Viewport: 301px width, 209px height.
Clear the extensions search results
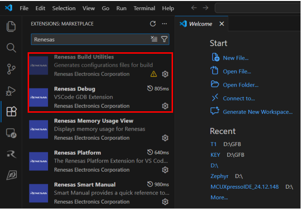154,39
